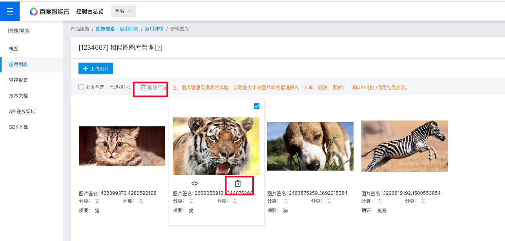This screenshot has height=241, width=505.
Task: Click the 图像搜索 sidebar heading
Action: pos(19,31)
